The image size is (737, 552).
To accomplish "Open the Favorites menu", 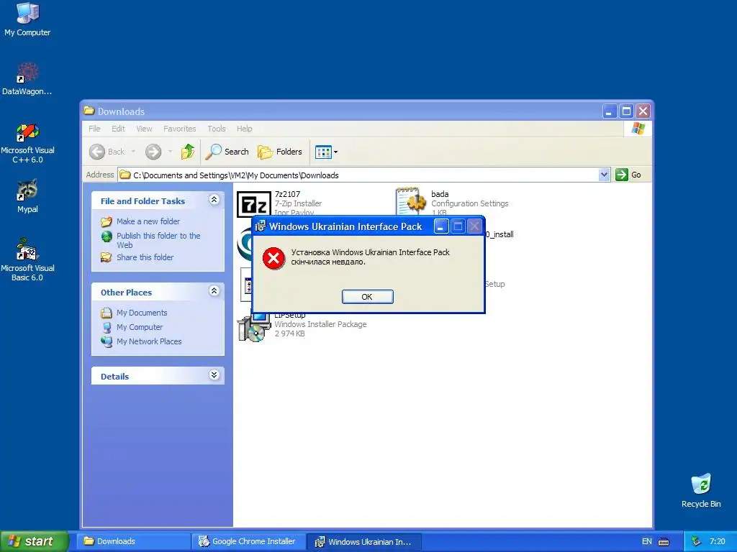I will point(179,129).
